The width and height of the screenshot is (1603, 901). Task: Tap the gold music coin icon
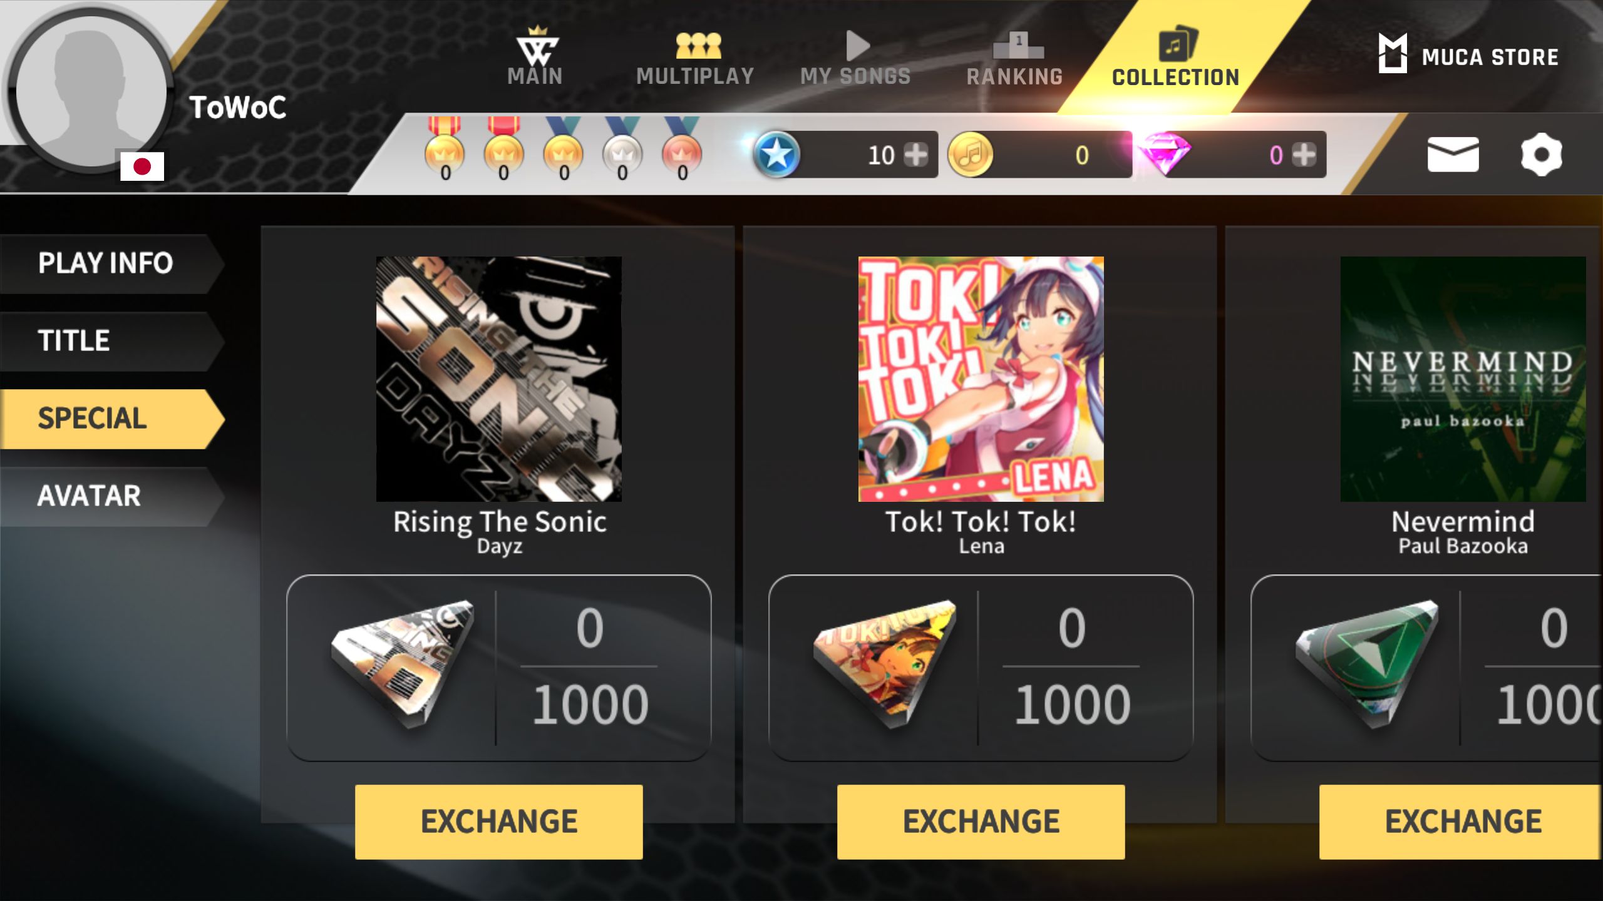click(x=970, y=155)
